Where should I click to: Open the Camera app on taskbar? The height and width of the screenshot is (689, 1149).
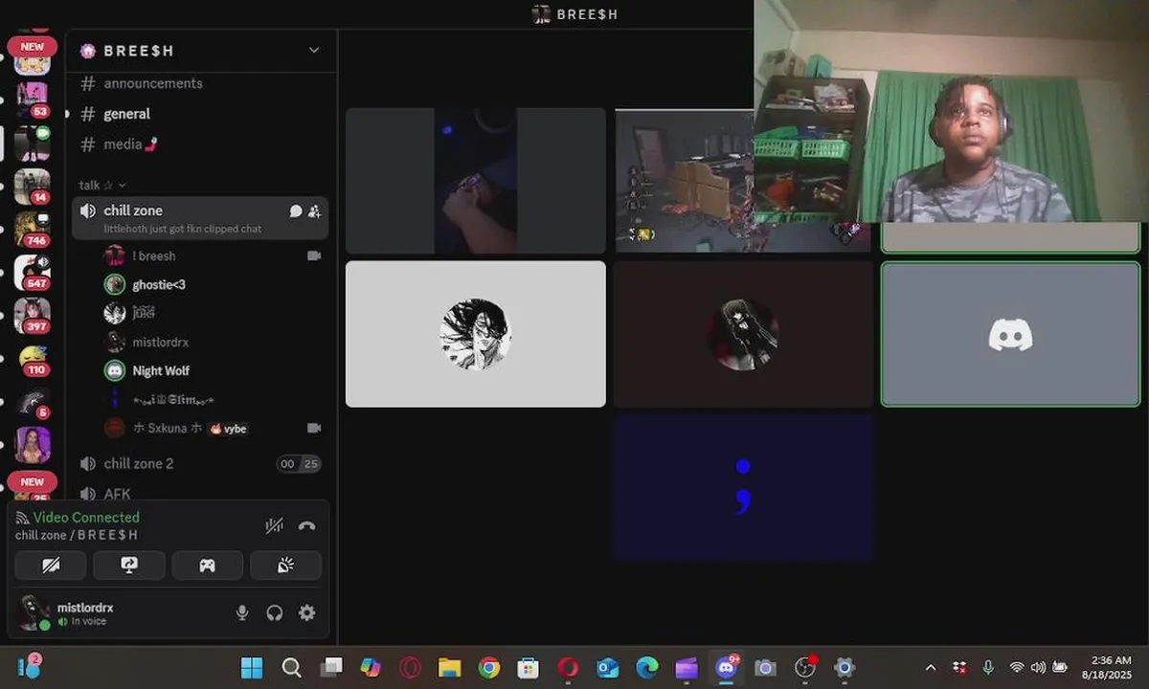[x=765, y=668]
